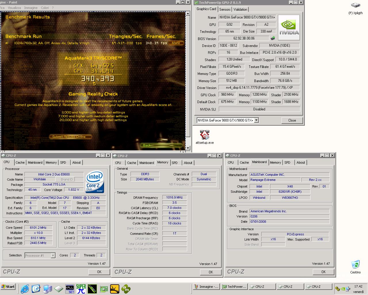
Task: Click the DRAM Frequency 1016.9 MHz value
Action: click(x=175, y=197)
